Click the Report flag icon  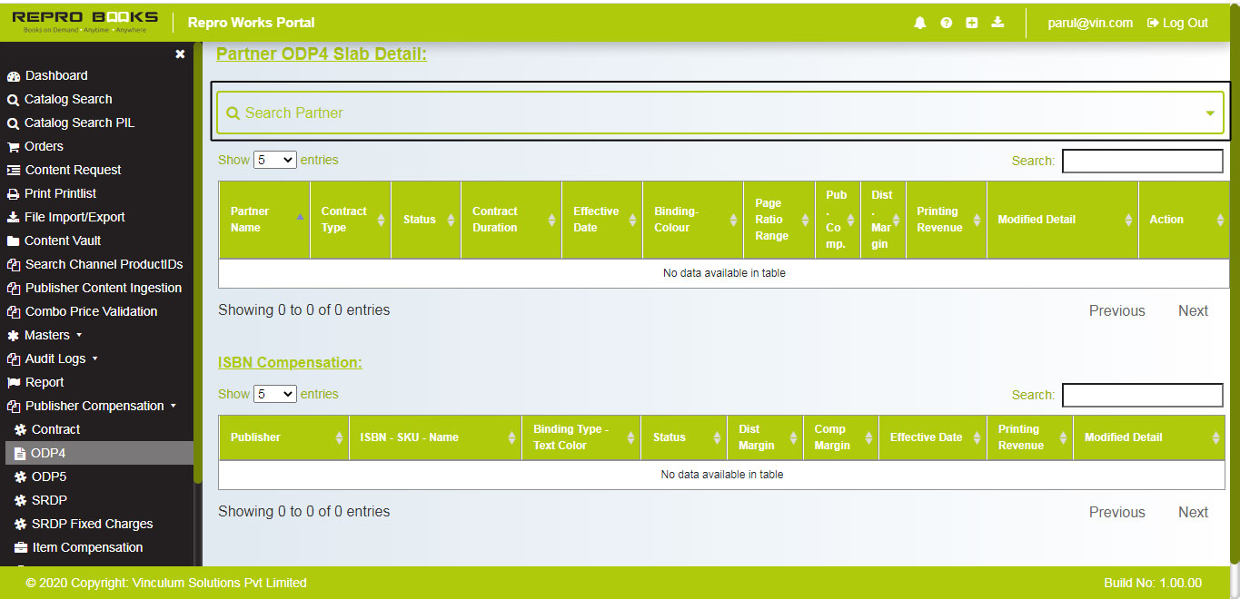point(14,383)
